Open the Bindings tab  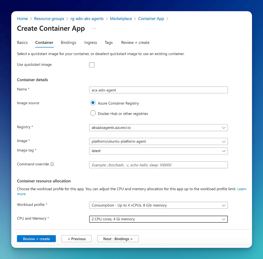click(x=68, y=42)
